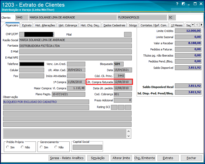Click the Razão Social field
This screenshot has width=205, height=164.
click(x=76, y=40)
